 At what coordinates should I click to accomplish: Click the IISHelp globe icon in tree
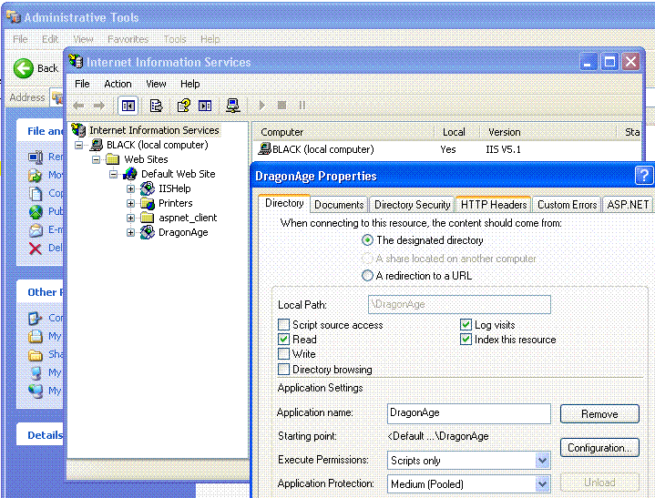tap(147, 188)
